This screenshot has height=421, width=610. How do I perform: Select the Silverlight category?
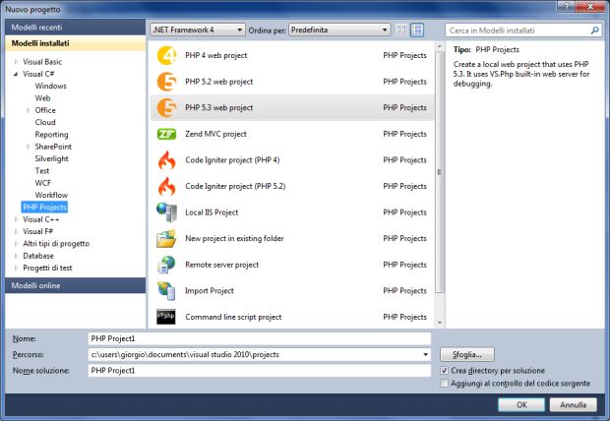pyautogui.click(x=52, y=158)
